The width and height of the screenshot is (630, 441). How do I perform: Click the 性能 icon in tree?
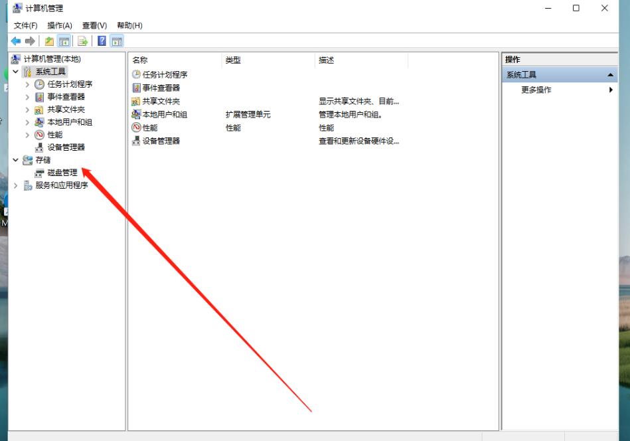39,135
